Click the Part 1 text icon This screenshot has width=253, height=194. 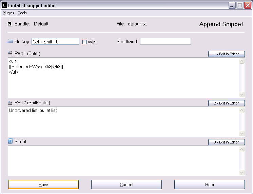pos(10,53)
